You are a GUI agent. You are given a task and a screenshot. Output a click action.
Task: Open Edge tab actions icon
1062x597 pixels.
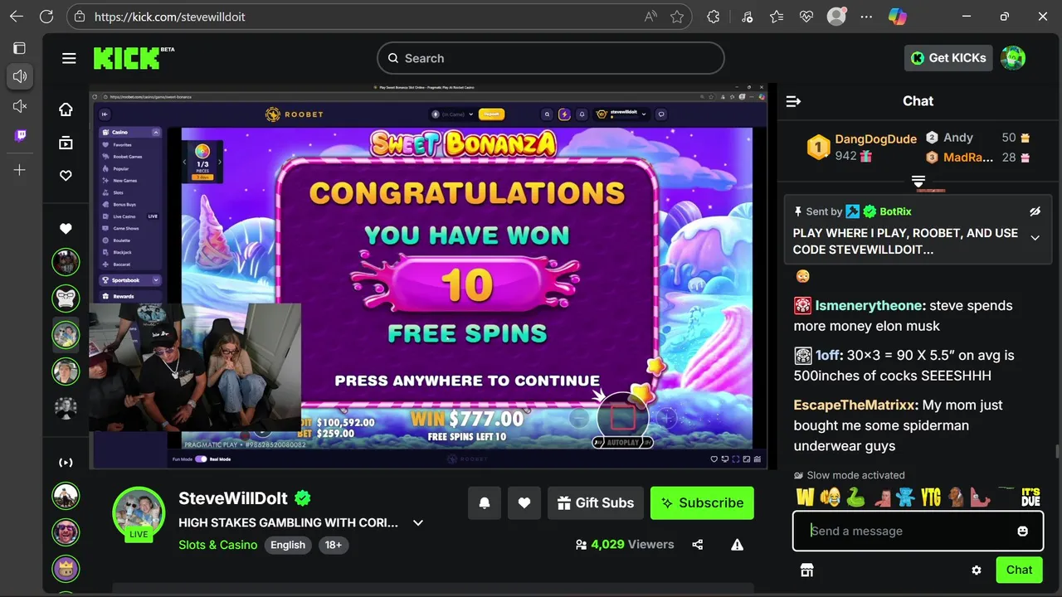pos(20,48)
